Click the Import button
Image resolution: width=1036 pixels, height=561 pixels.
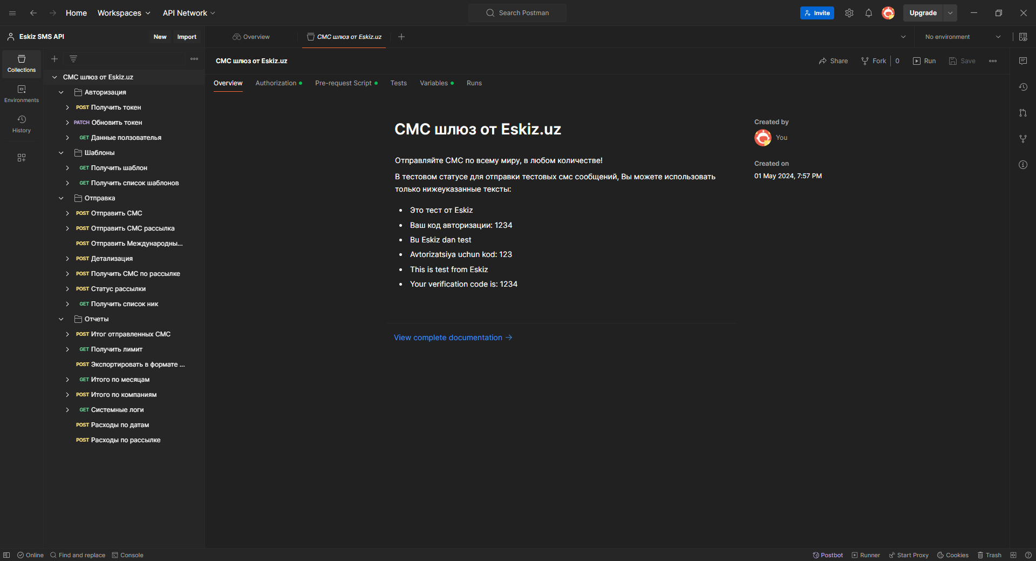[x=187, y=37]
